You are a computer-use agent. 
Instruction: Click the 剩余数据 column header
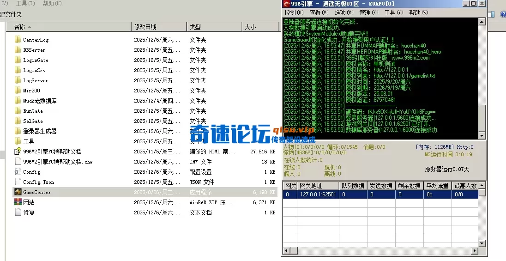409,186
